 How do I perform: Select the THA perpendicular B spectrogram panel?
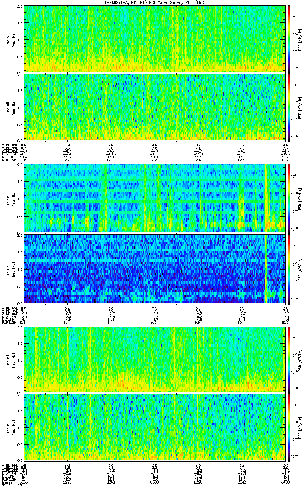155,39
